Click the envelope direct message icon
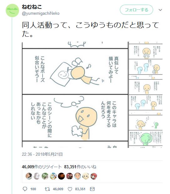The width and height of the screenshot is (170, 194). click(x=92, y=189)
